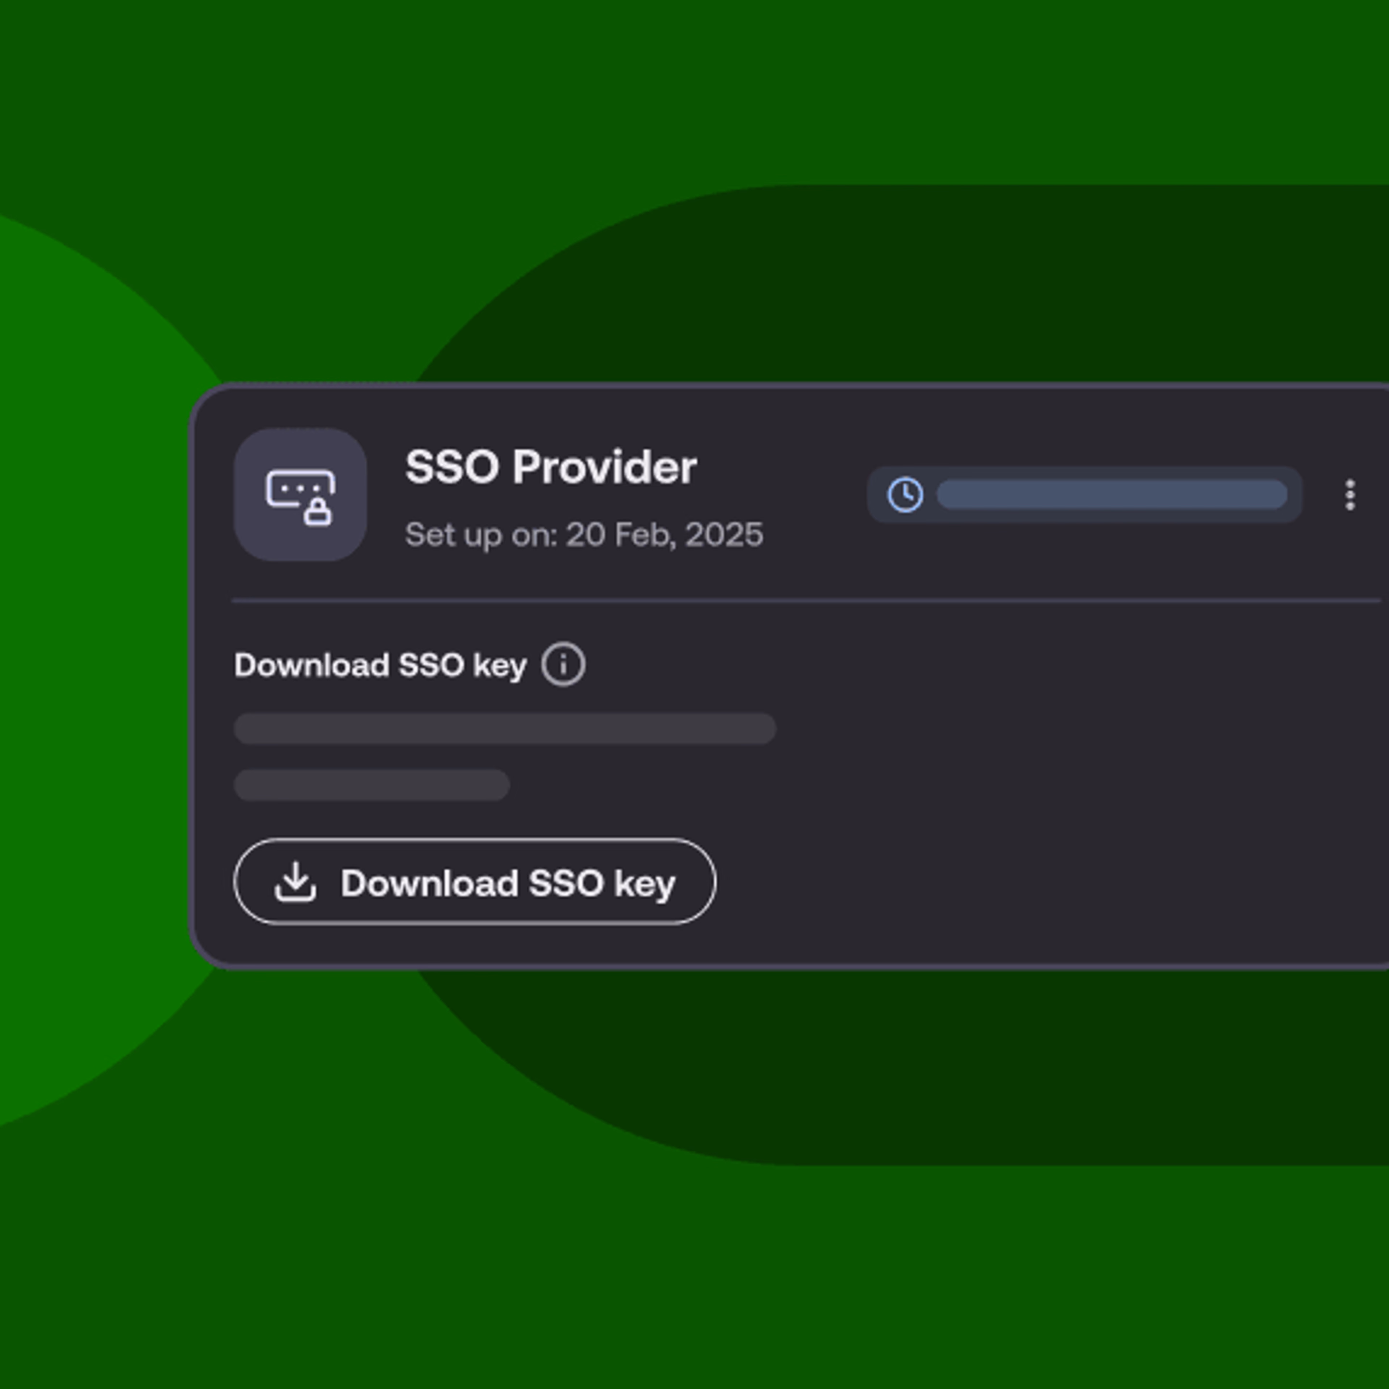
Task: Click the clock icon in the status badge
Action: pos(905,494)
